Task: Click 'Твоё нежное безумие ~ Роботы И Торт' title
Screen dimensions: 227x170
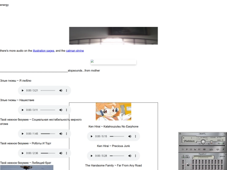Action: point(26,144)
